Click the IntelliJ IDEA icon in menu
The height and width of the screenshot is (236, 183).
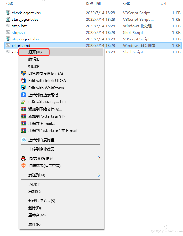point(23,81)
